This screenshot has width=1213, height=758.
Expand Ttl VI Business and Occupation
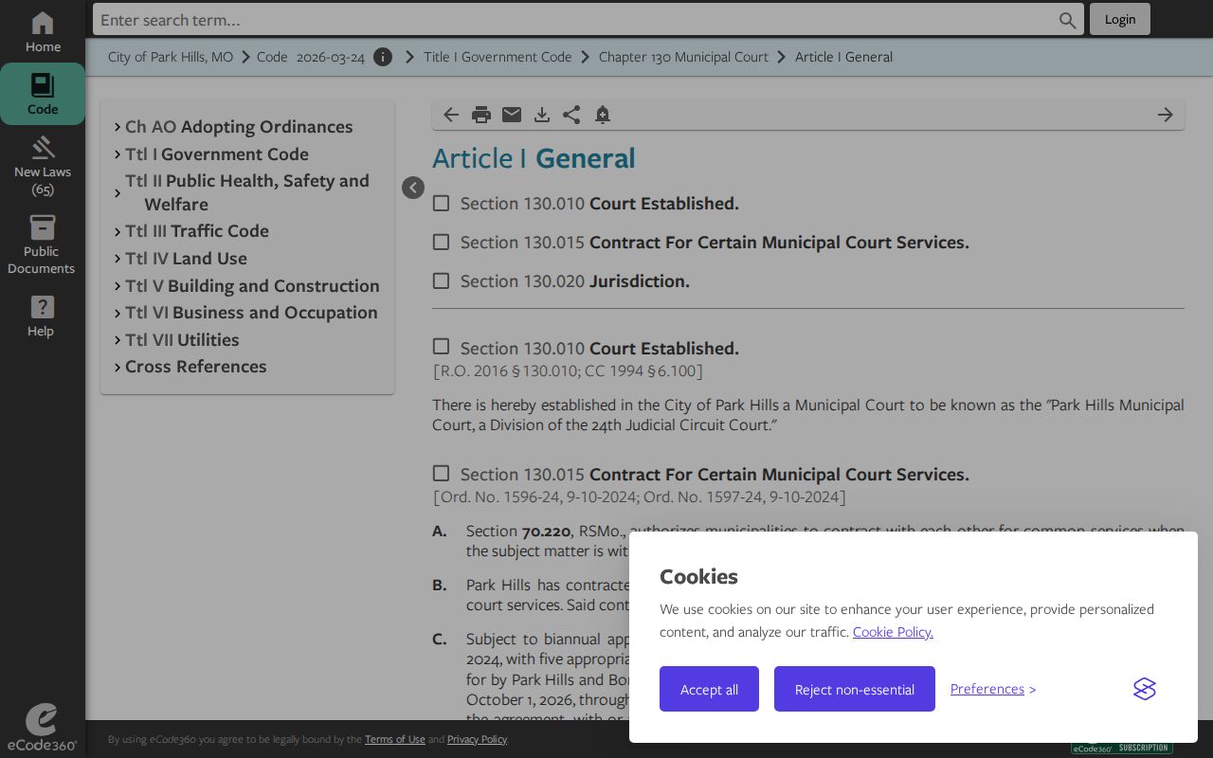tap(118, 313)
